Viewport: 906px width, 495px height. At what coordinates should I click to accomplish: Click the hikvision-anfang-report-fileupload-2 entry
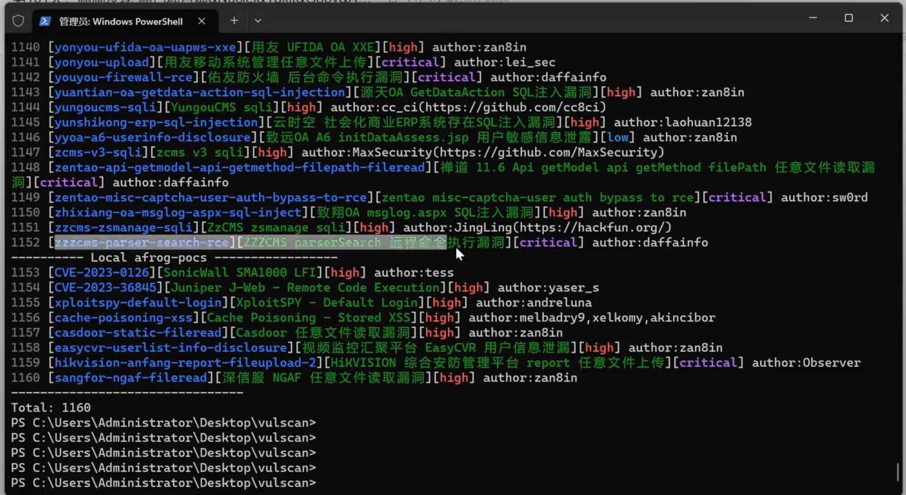pyautogui.click(x=185, y=363)
